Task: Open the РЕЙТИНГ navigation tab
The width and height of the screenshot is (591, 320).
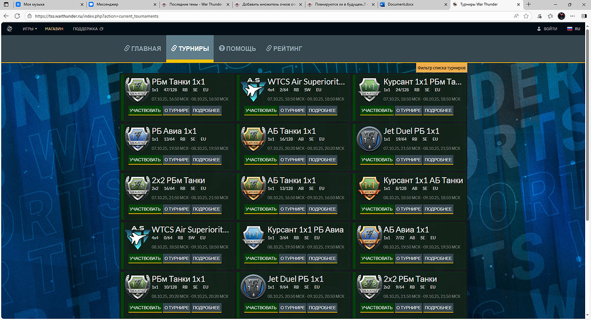Action: point(284,49)
